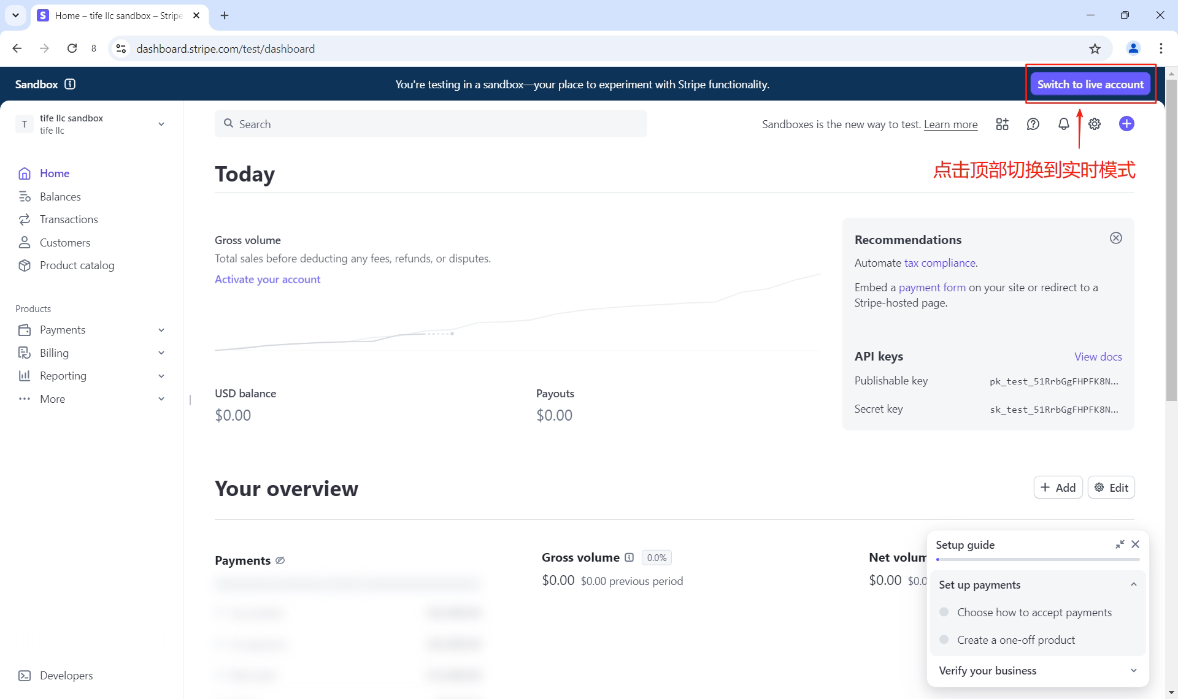Viewport: 1178px width, 699px height.
Task: Expand 'Verify your business' section
Action: click(x=1037, y=671)
